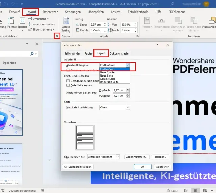The height and width of the screenshot is (193, 216).
Task: Click Als Standard festlegen button
Action: click(78, 167)
